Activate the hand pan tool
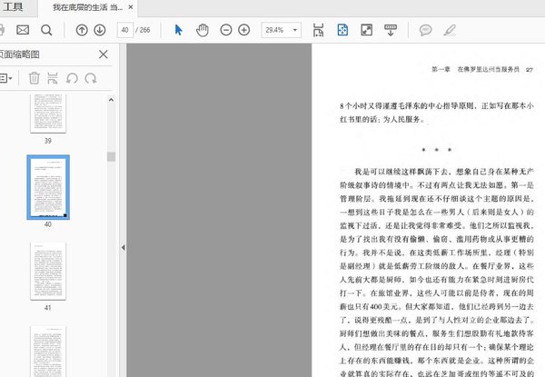 point(203,30)
